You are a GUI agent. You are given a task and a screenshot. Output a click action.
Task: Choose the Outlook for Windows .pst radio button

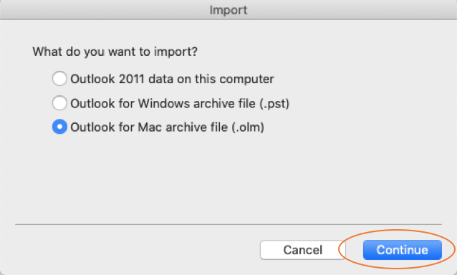click(59, 103)
